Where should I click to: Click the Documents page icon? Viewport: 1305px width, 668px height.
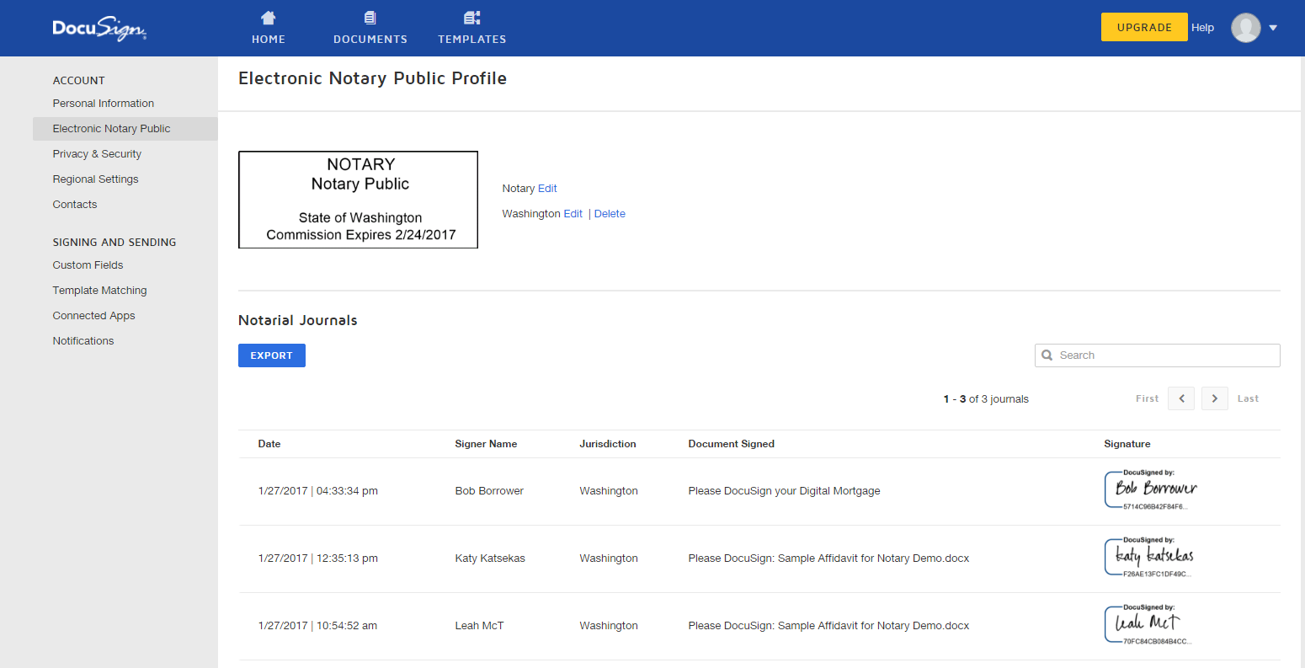coord(370,18)
